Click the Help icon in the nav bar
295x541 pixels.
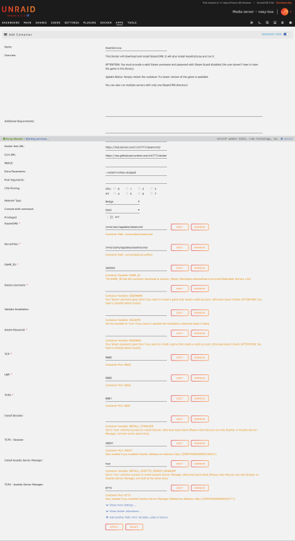click(291, 23)
